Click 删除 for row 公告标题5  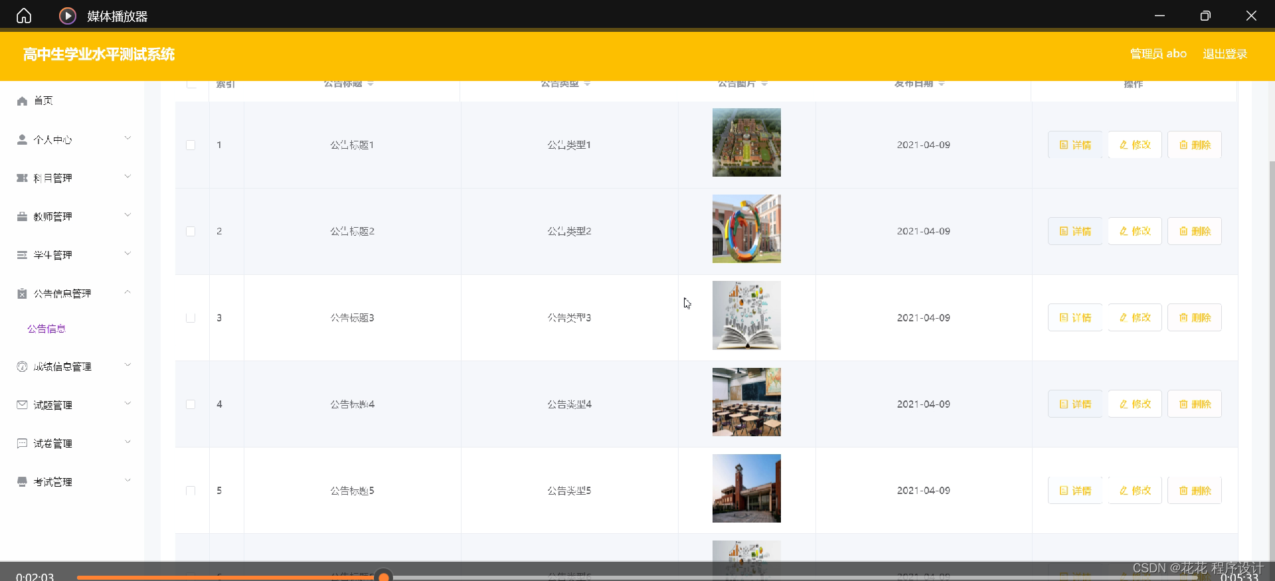[x=1195, y=491]
